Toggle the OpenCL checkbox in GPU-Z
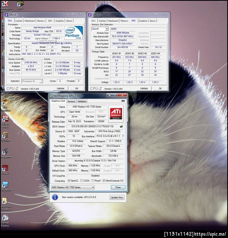Screen dimensions: 228x238 coord(69,181)
